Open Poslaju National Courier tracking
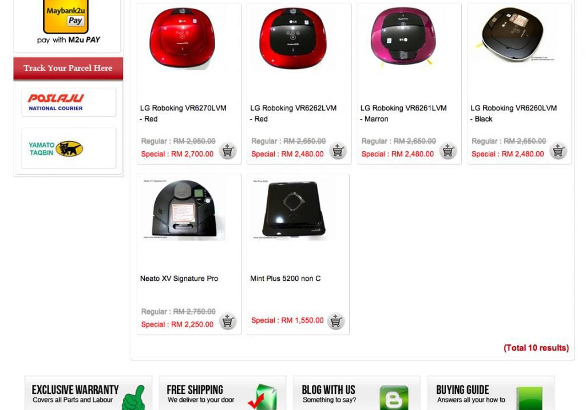This screenshot has width=586, height=410. [69, 102]
